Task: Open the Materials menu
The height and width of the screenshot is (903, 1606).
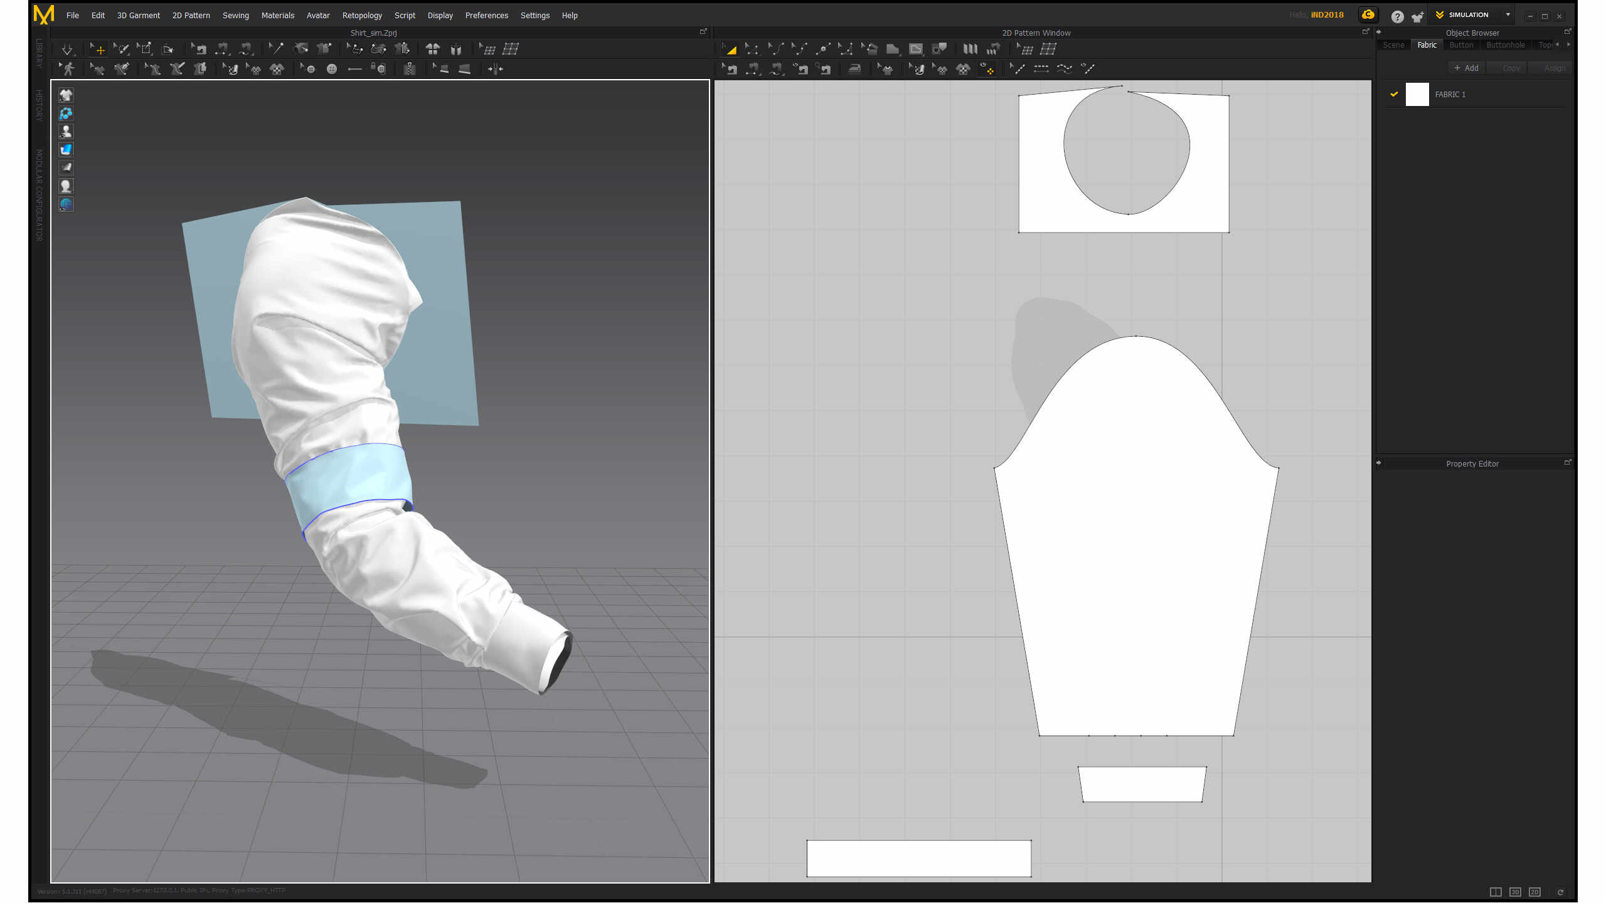Action: 278,15
